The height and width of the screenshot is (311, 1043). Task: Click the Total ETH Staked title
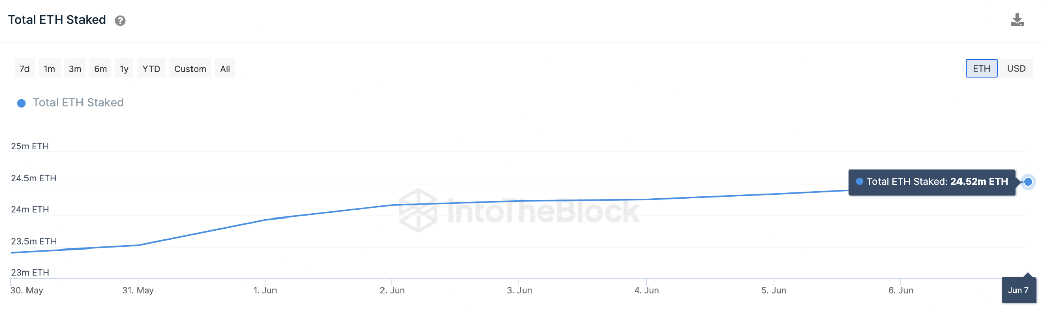(57, 20)
